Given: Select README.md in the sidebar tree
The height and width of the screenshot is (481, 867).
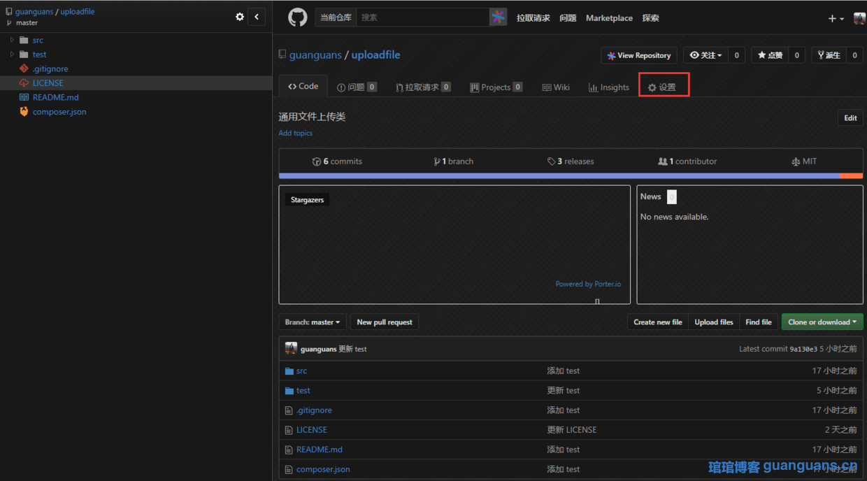Looking at the screenshot, I should click(55, 97).
